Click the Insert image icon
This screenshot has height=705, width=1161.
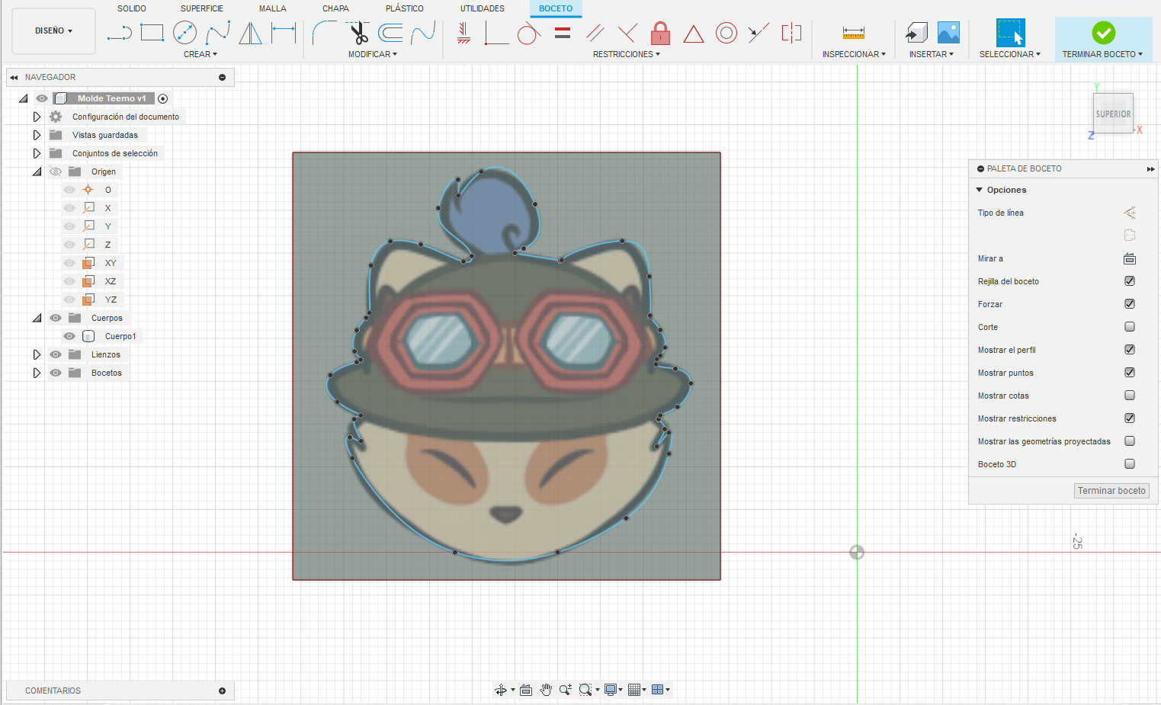(948, 33)
